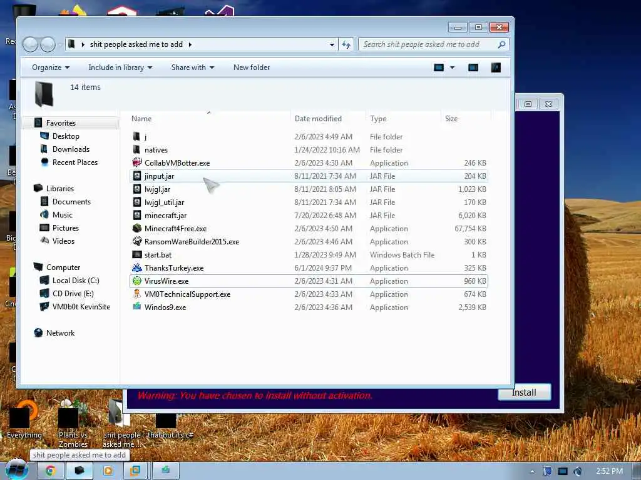Click the search magnifier icon
The image size is (641, 480).
click(x=501, y=44)
